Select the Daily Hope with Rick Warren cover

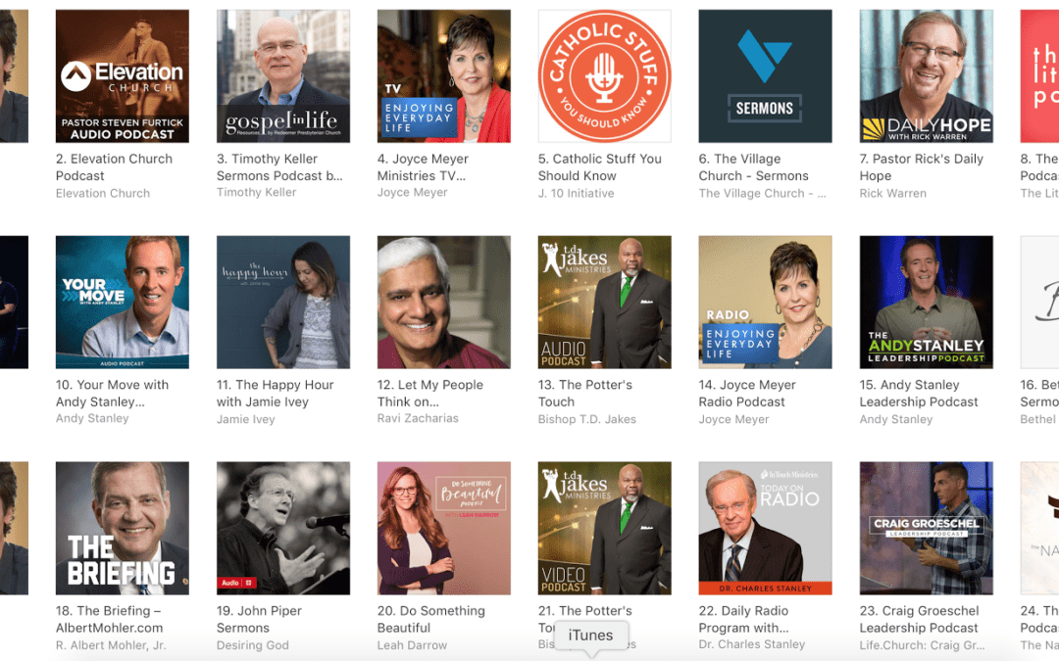point(926,76)
